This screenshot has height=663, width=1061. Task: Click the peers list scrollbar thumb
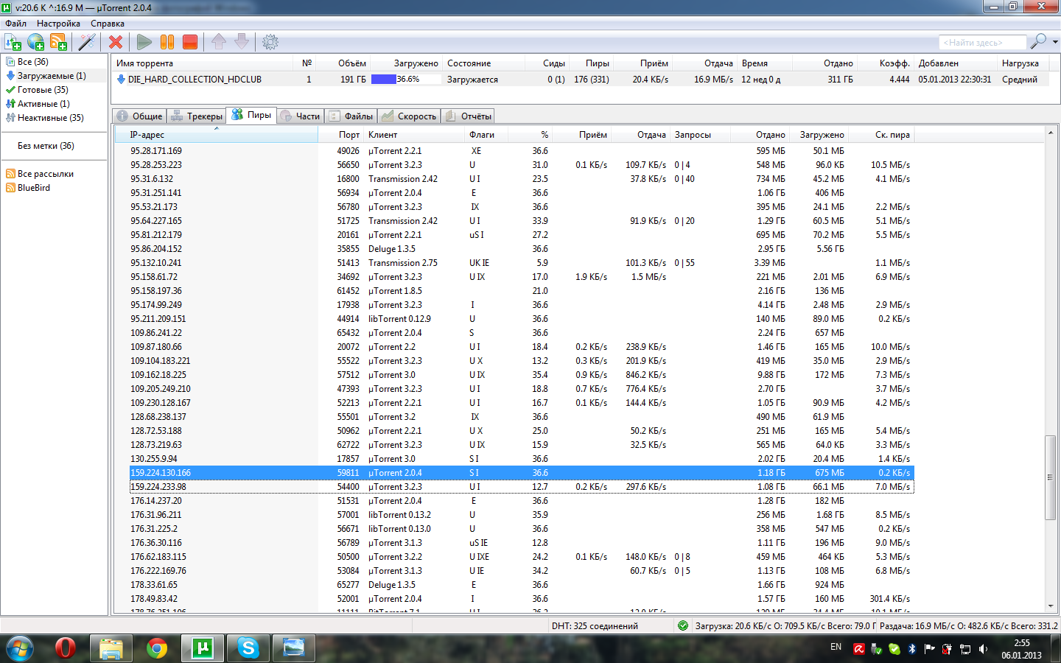(1051, 477)
